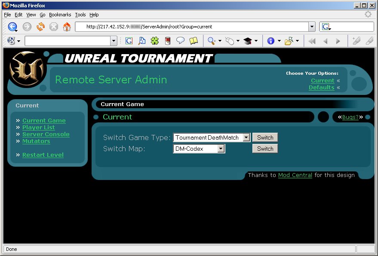Image resolution: width=378 pixels, height=256 pixels.
Task: Open the Player List link
Action: pyautogui.click(x=39, y=128)
